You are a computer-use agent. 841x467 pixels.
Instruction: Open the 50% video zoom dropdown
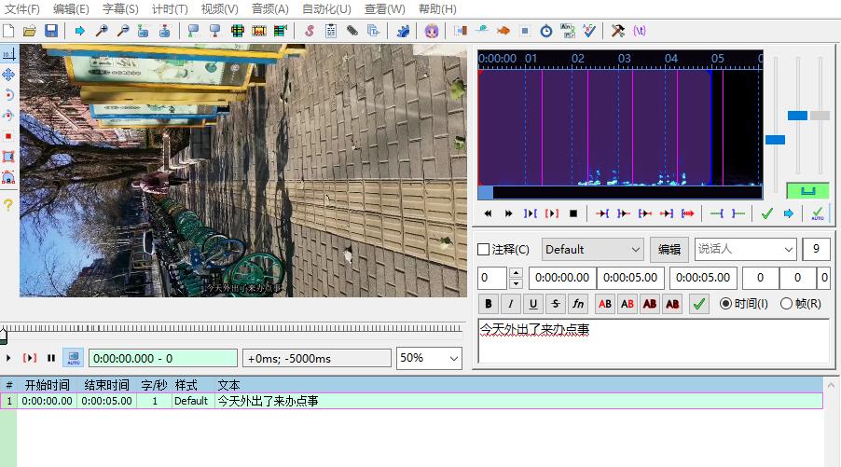429,358
